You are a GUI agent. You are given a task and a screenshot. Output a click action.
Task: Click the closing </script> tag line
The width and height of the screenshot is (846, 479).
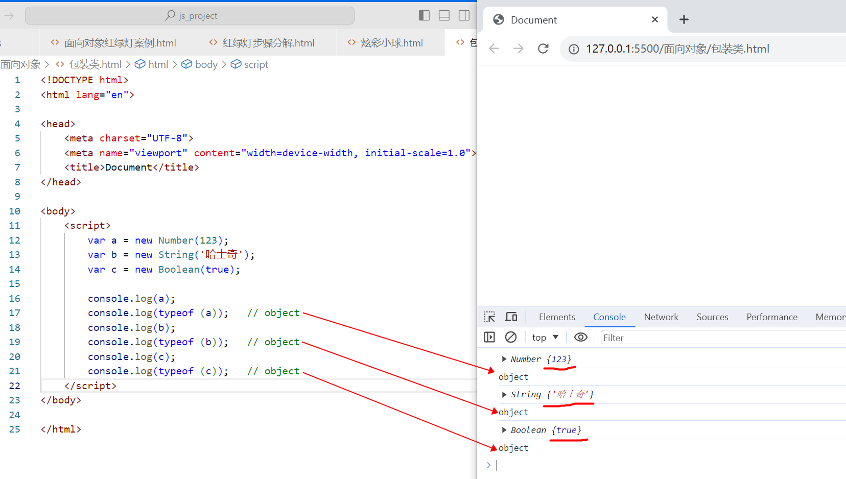click(90, 386)
